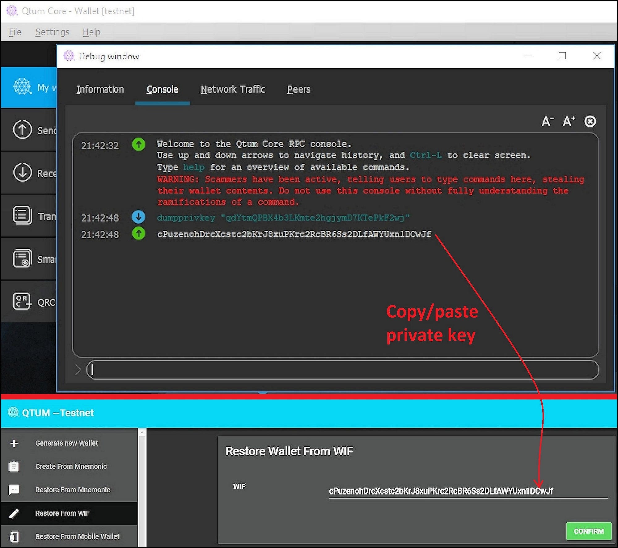Click the Debug window title bar icon
The height and width of the screenshot is (548, 618).
[x=69, y=56]
